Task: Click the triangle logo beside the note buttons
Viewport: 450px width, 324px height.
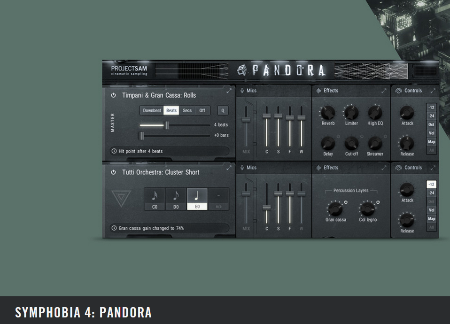Action: click(x=121, y=198)
